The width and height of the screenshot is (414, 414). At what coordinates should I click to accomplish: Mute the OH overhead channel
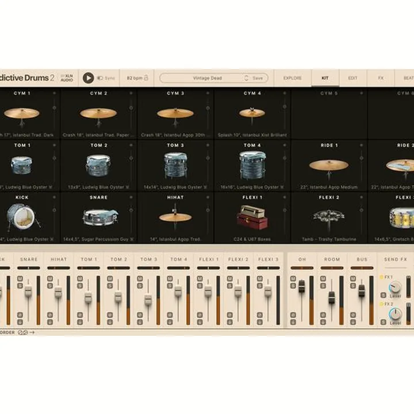(293, 278)
